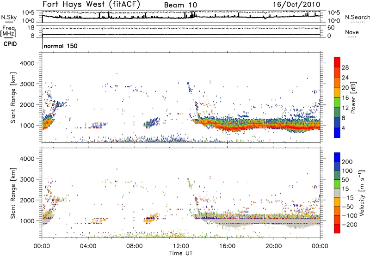370x256 pixels.
Task: Click the '16:00' time axis tick label
Action: (227, 246)
